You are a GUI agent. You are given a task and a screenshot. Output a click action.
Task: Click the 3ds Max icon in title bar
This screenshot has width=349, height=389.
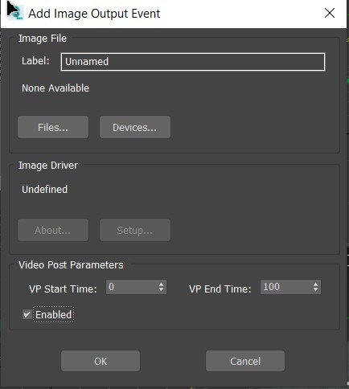tap(15, 13)
